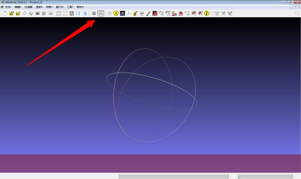
Task: Open the 窗口W window menu
Action: [60, 7]
